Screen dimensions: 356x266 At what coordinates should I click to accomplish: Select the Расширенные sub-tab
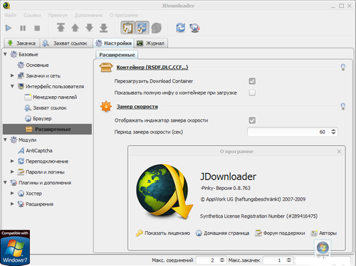coord(117,55)
